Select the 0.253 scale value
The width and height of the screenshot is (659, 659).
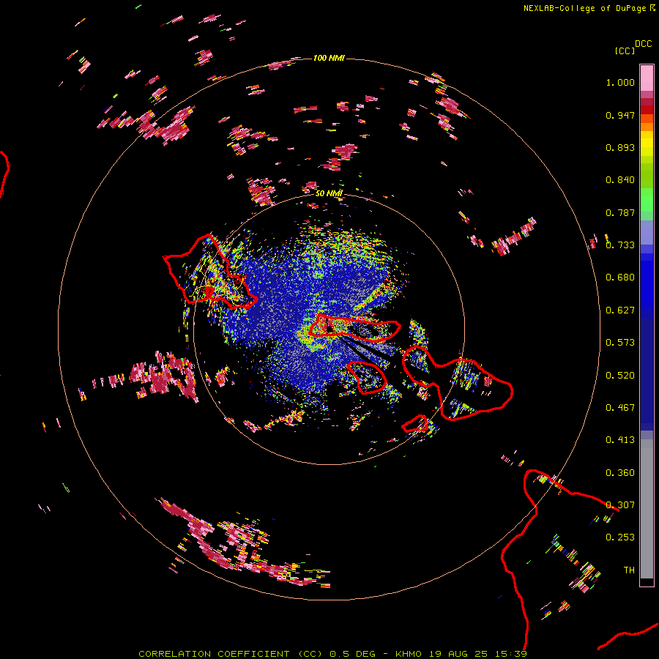coord(620,537)
